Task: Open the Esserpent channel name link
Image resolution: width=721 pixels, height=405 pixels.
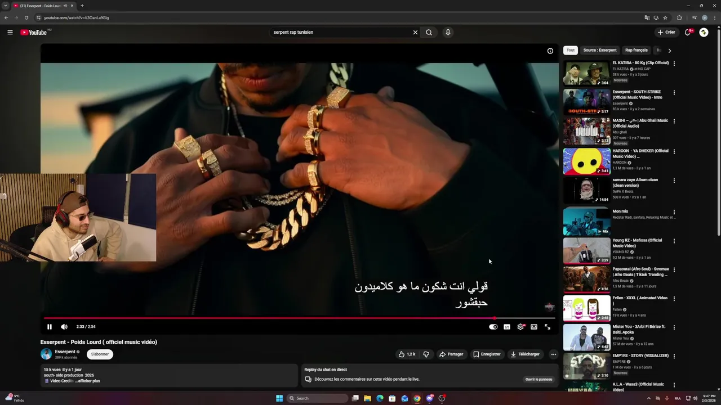Action: pyautogui.click(x=65, y=352)
